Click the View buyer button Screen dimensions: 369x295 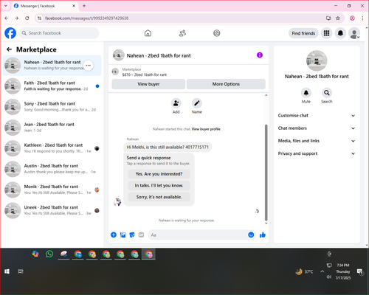point(148,84)
